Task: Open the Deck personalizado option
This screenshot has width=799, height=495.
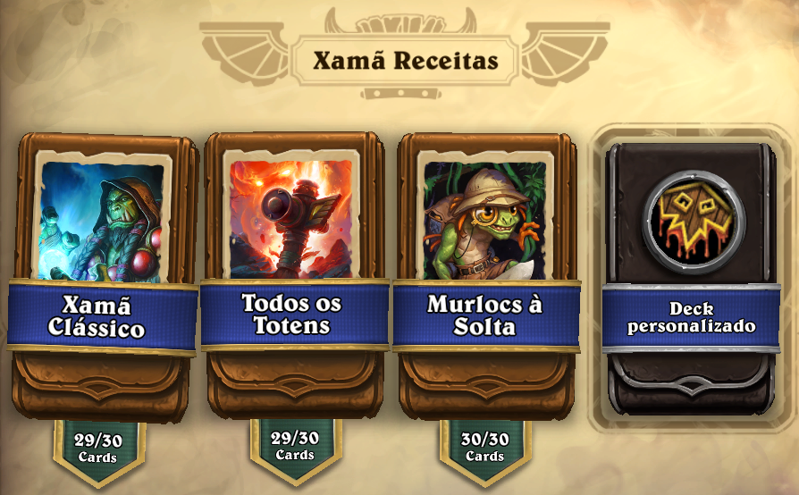Action: 691,280
